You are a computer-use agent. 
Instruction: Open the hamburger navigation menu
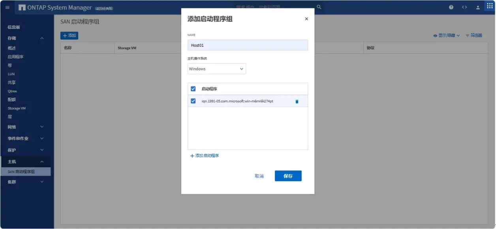(x=8, y=7)
